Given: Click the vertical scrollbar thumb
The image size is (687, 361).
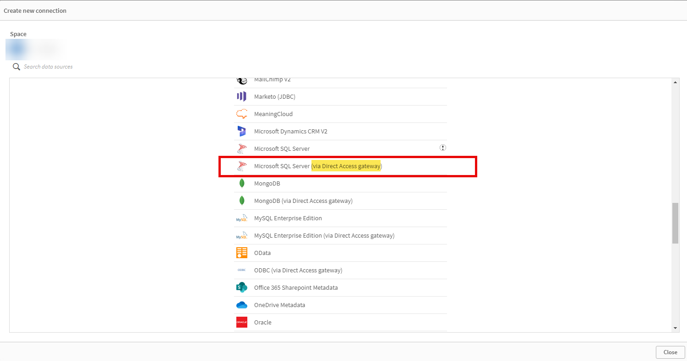Looking at the screenshot, I should coord(676,223).
